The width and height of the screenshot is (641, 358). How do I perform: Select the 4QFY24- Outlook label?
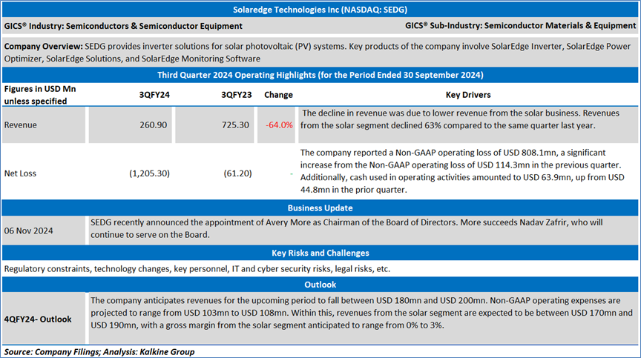tap(38, 319)
